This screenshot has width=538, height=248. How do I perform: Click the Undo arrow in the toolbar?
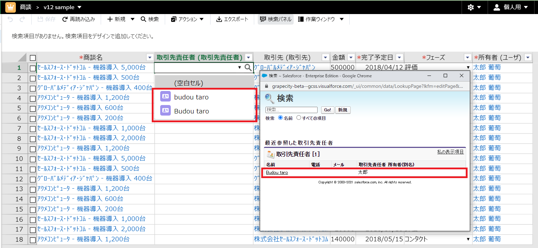pyautogui.click(x=10, y=19)
